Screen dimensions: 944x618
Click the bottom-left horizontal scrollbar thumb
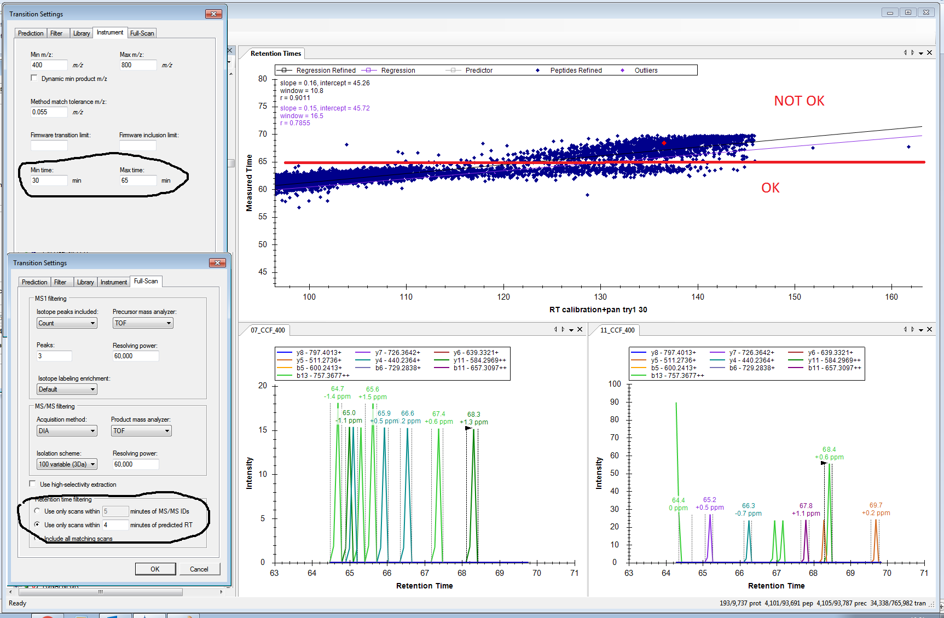tap(100, 592)
